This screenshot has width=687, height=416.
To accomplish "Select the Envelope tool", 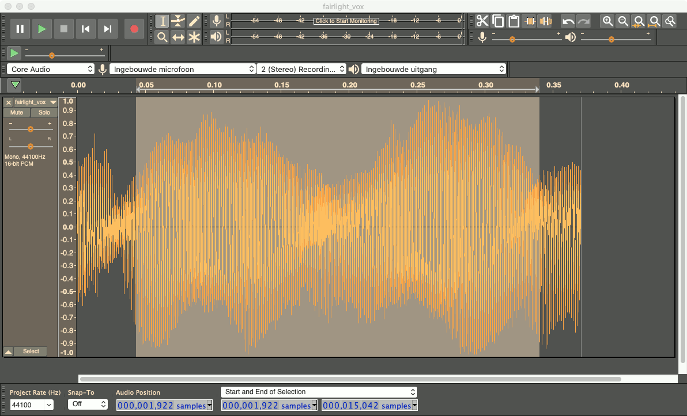I will tap(178, 21).
